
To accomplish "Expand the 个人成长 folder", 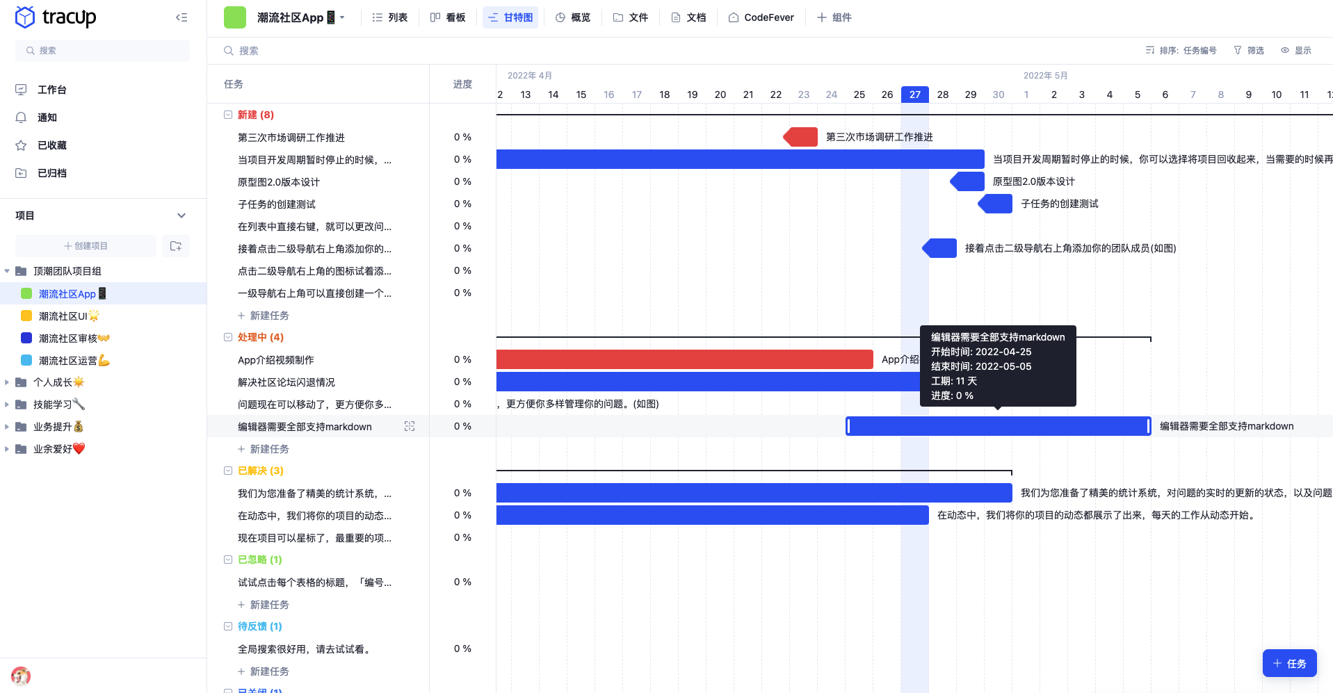I will [7, 382].
